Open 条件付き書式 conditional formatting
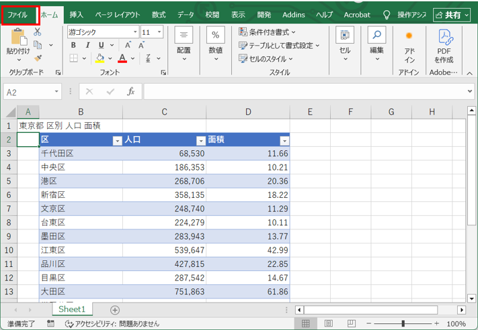 (267, 32)
